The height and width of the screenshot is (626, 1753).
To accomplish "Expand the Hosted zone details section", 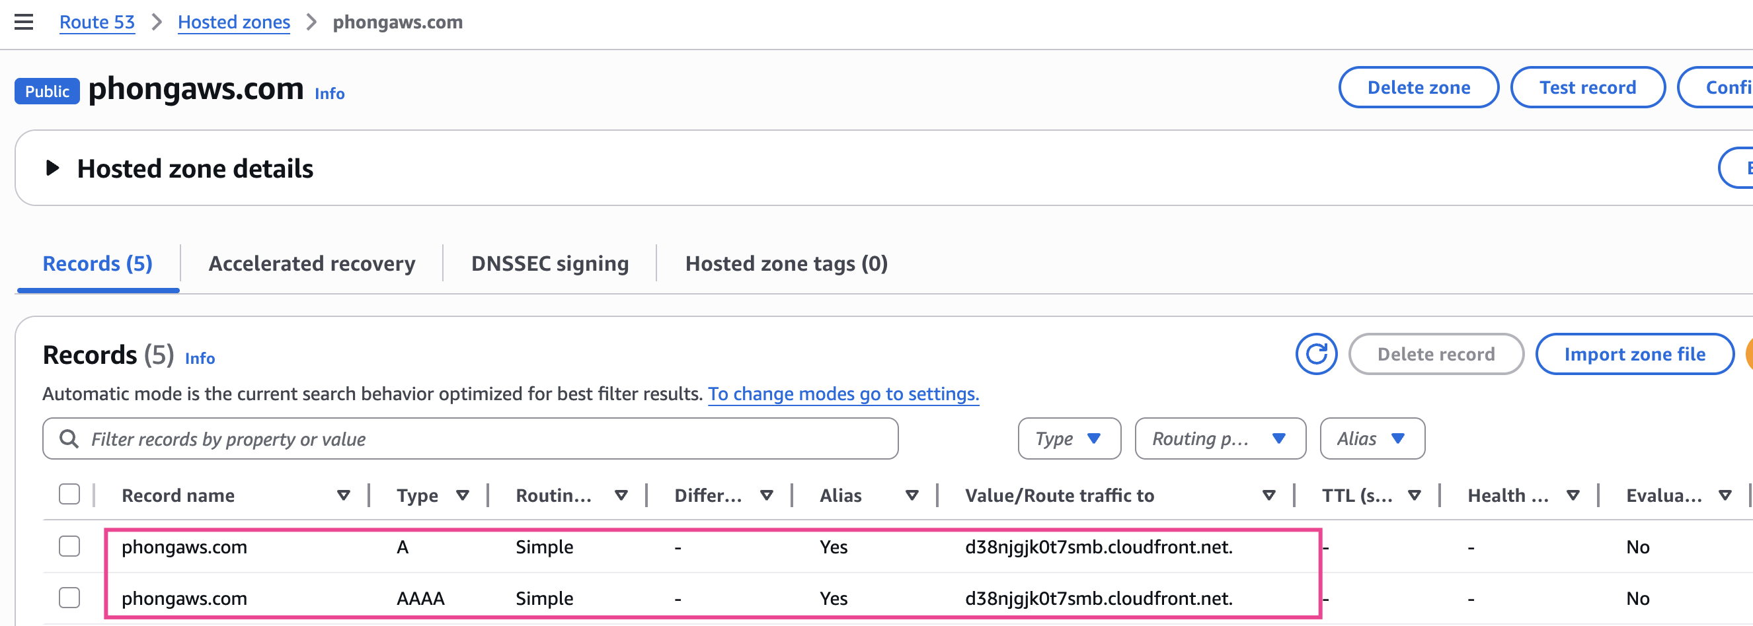I will click(x=52, y=168).
